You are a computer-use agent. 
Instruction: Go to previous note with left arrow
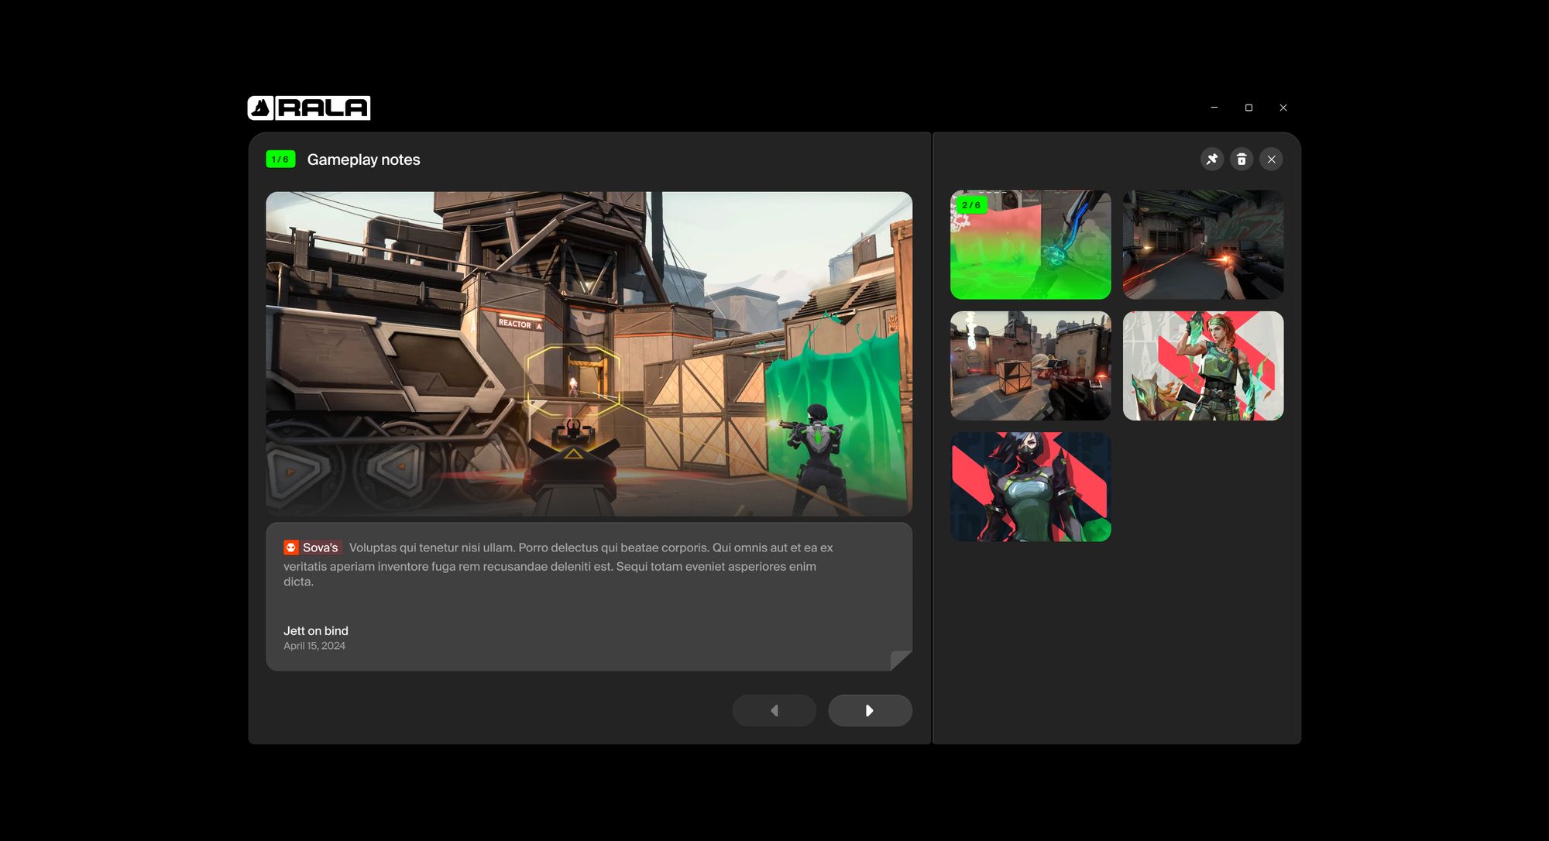click(774, 710)
